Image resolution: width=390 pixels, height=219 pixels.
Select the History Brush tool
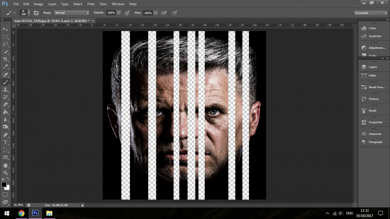[5, 97]
